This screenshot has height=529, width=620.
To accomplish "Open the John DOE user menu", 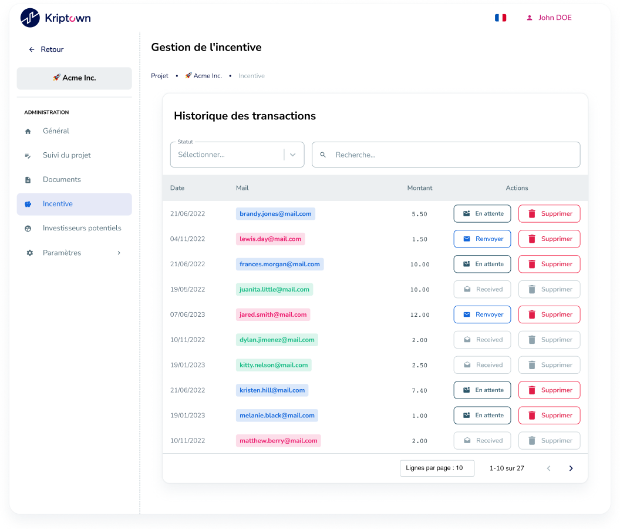I will click(x=550, y=18).
